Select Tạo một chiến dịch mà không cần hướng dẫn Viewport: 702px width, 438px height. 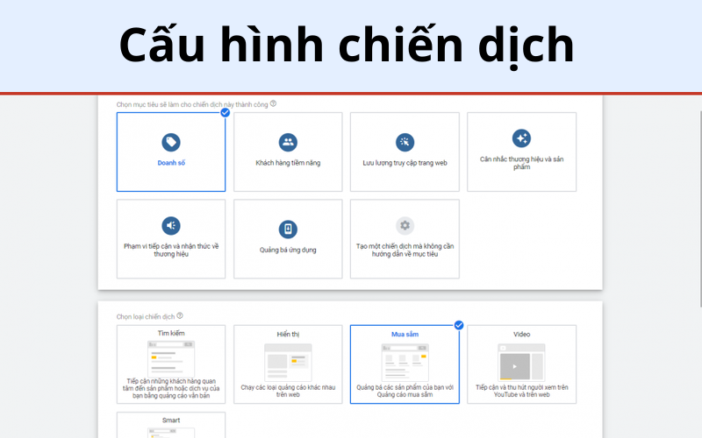click(405, 251)
